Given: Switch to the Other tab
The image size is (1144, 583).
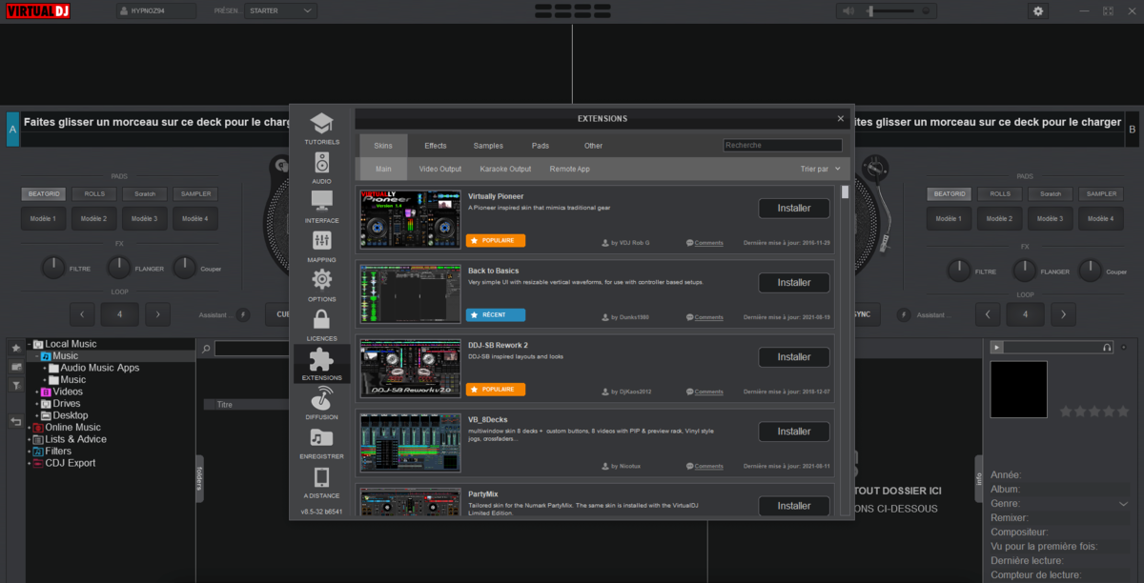Looking at the screenshot, I should pyautogui.click(x=593, y=146).
